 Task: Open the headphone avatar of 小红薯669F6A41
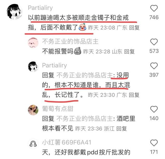pyautogui.click(x=33, y=144)
